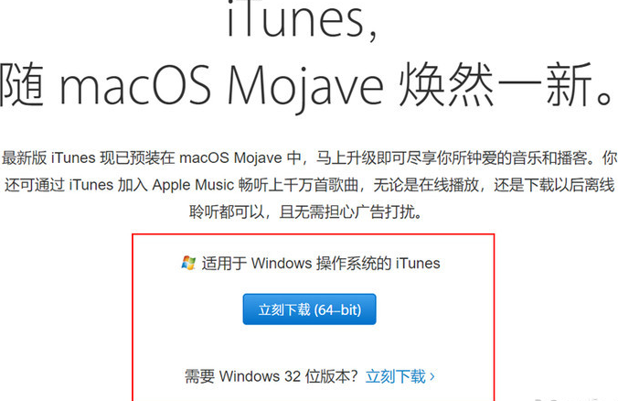The height and width of the screenshot is (401, 618).
Task: Click 适用于 beside the Windows logo
Action: point(224,264)
